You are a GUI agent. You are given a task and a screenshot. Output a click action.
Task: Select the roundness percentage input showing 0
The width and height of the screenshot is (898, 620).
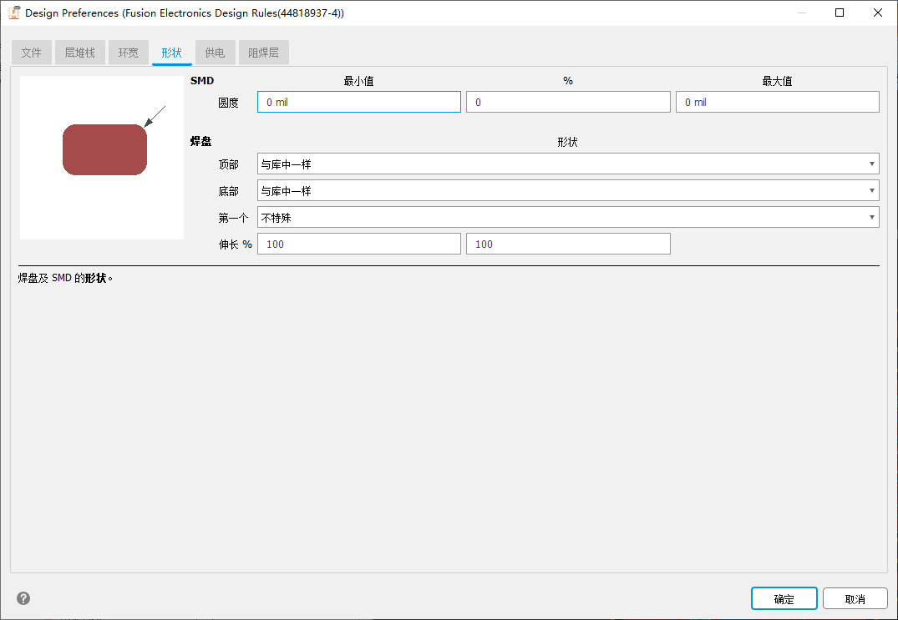[x=568, y=101]
